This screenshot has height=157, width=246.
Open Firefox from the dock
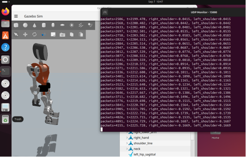point(6,12)
